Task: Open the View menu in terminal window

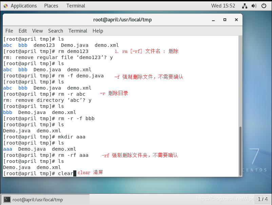Action: (37, 31)
